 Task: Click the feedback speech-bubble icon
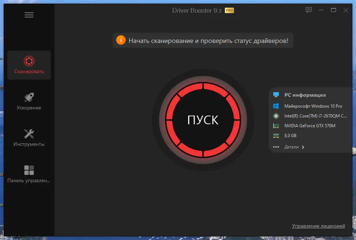(308, 10)
